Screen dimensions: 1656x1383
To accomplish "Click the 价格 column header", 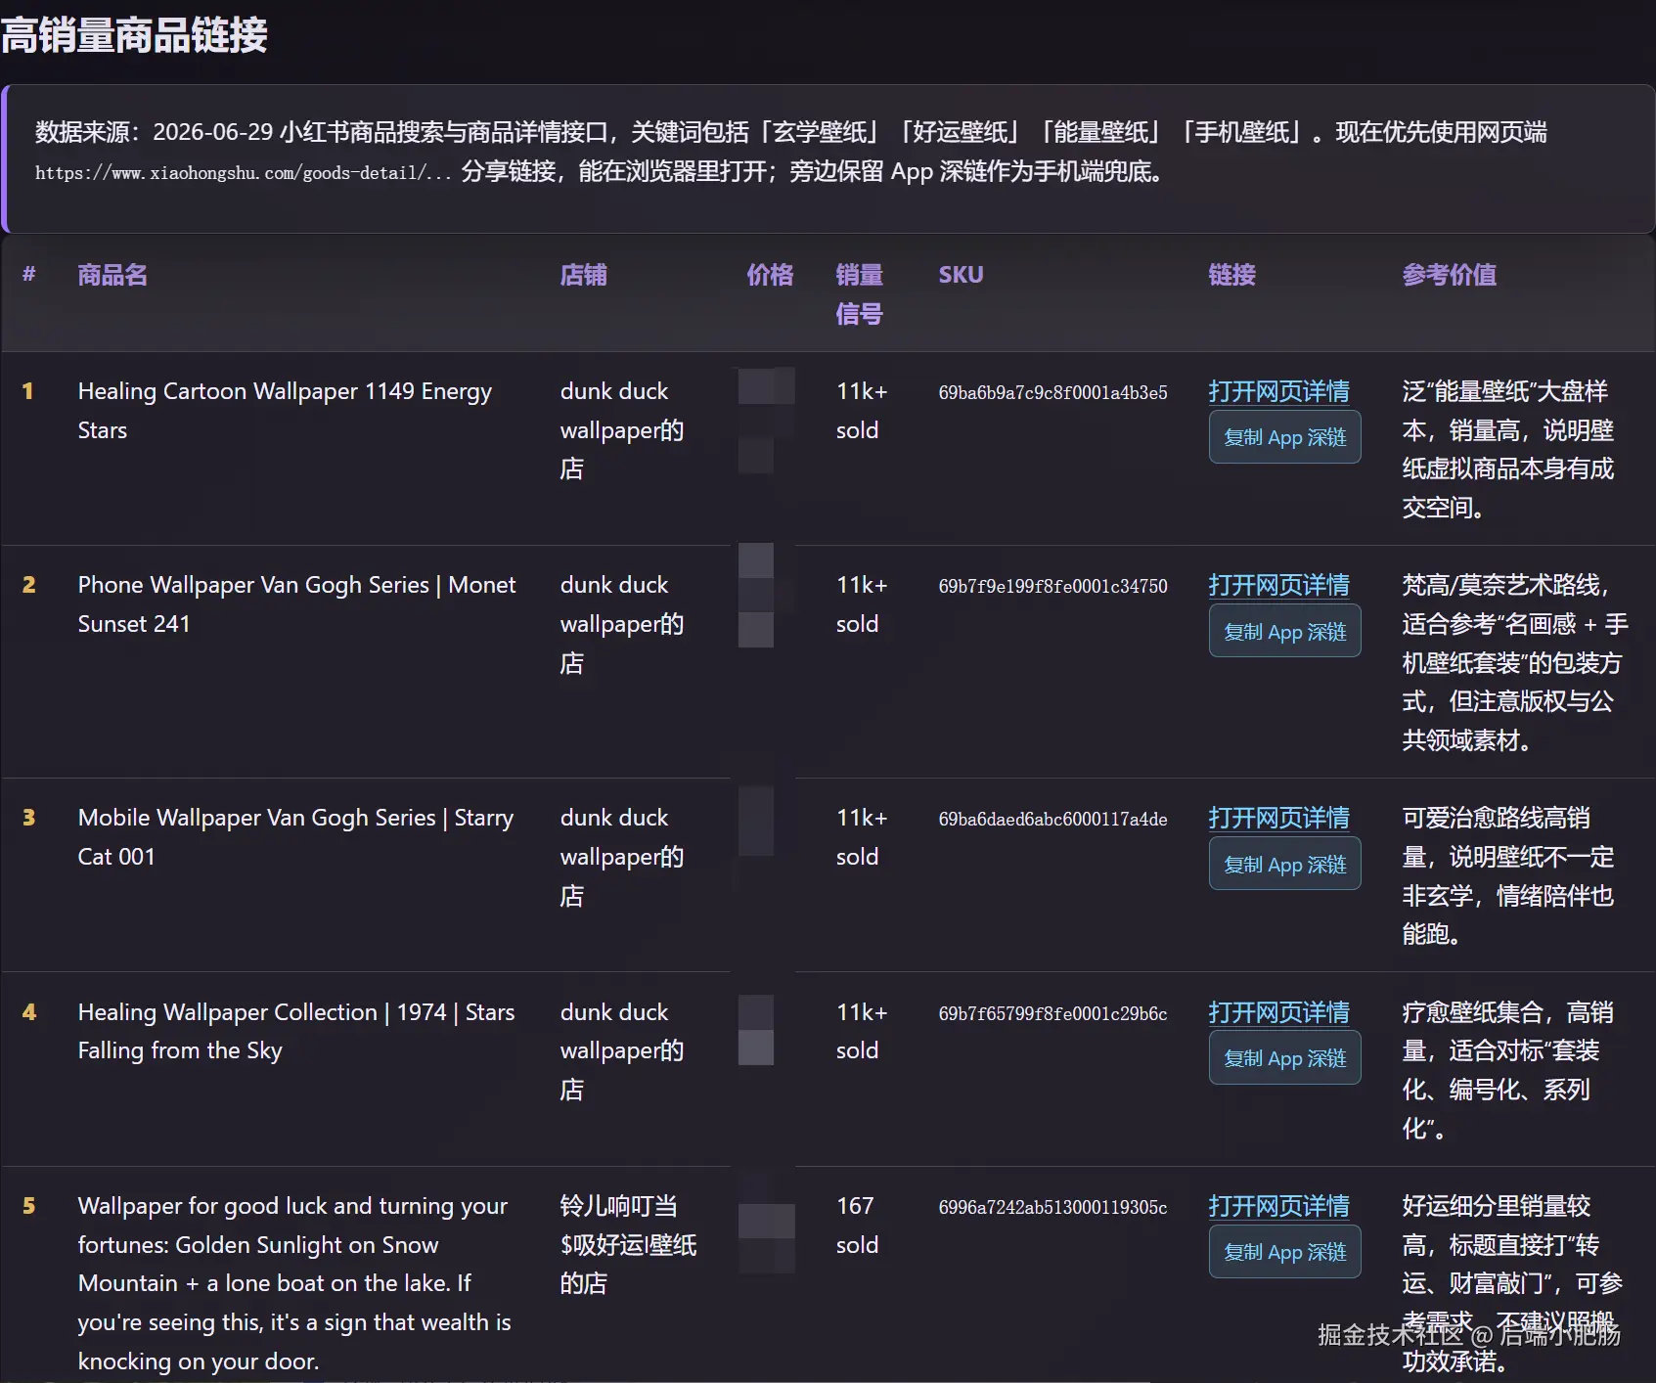I will (x=770, y=275).
